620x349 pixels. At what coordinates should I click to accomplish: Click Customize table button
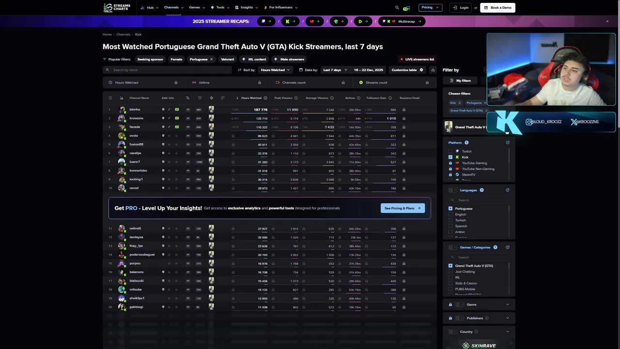click(407, 70)
